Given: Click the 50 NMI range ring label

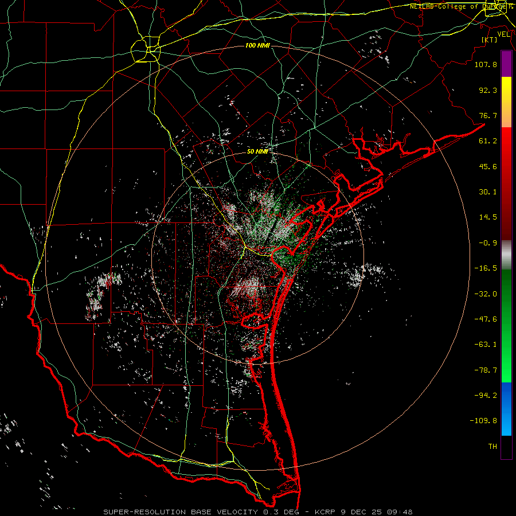Looking at the screenshot, I should (x=257, y=151).
